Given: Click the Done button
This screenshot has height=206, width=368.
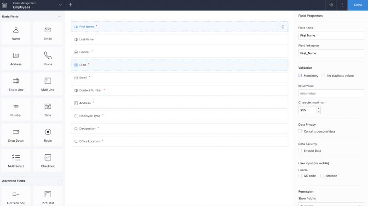Looking at the screenshot, I should (x=358, y=5).
